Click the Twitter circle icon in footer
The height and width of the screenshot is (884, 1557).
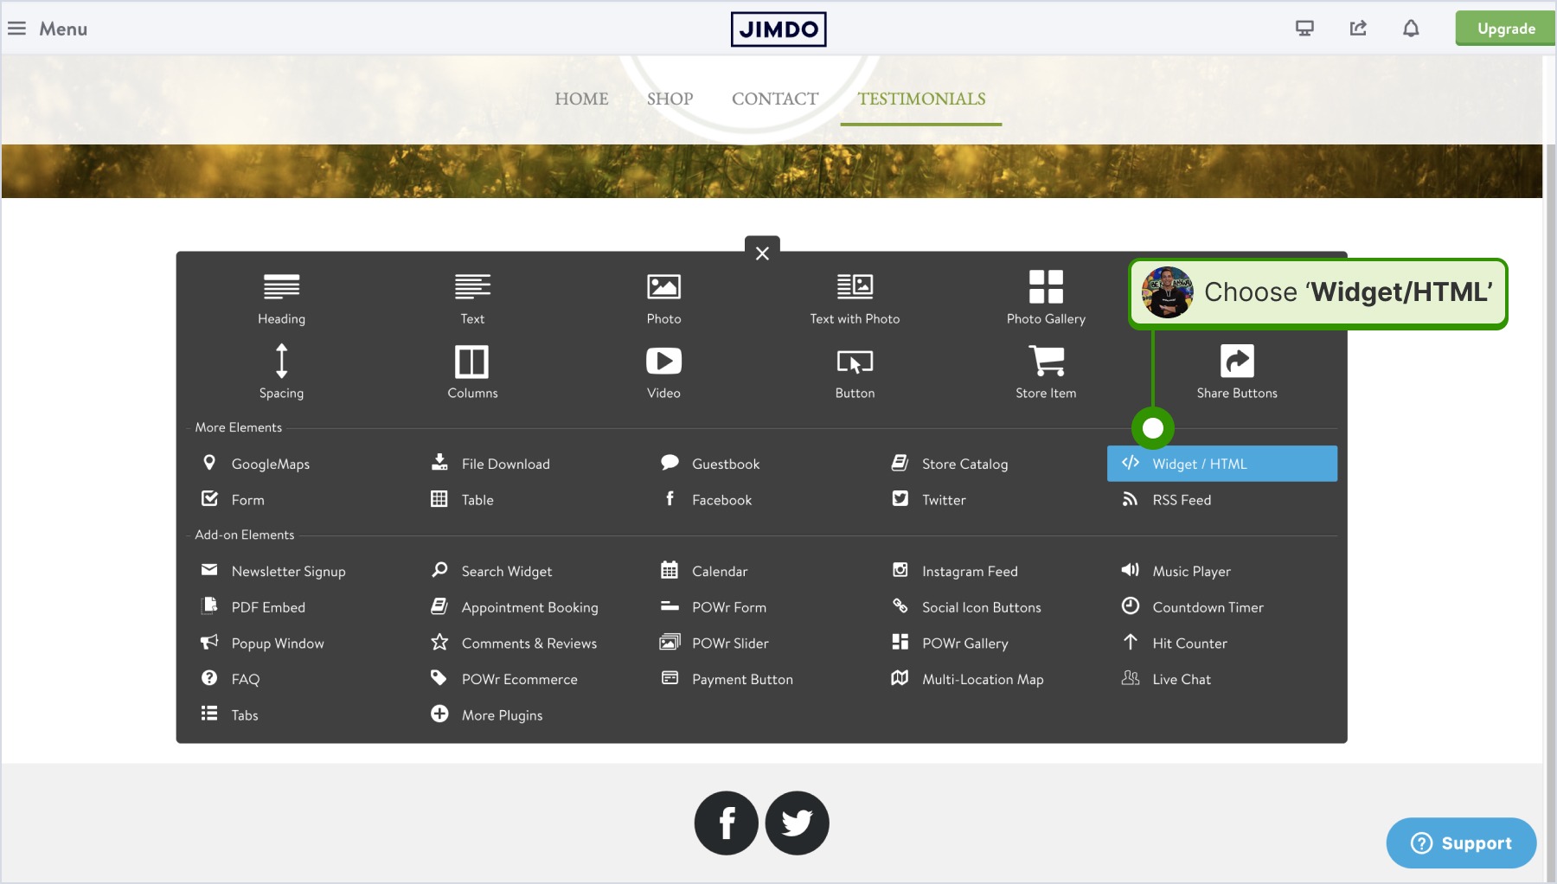(798, 823)
